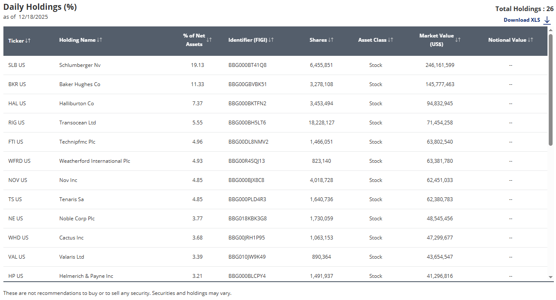This screenshot has height=300, width=556.
Task: Sort by Notional Value arrows icon
Action: pyautogui.click(x=530, y=40)
